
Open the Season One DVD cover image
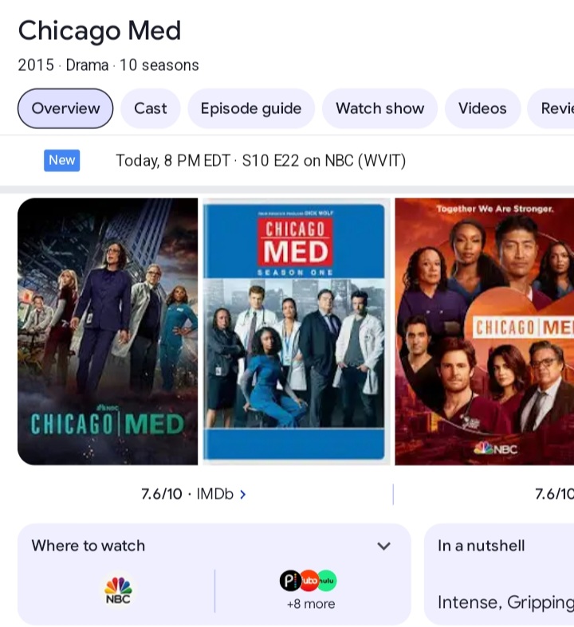tap(296, 331)
